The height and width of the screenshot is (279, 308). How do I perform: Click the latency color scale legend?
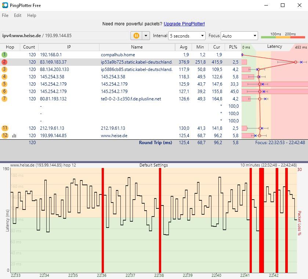click(x=283, y=35)
